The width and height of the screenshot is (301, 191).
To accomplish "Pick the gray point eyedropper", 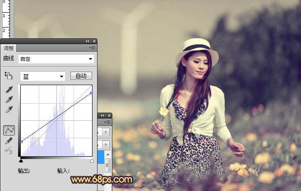I will pos(9,99).
